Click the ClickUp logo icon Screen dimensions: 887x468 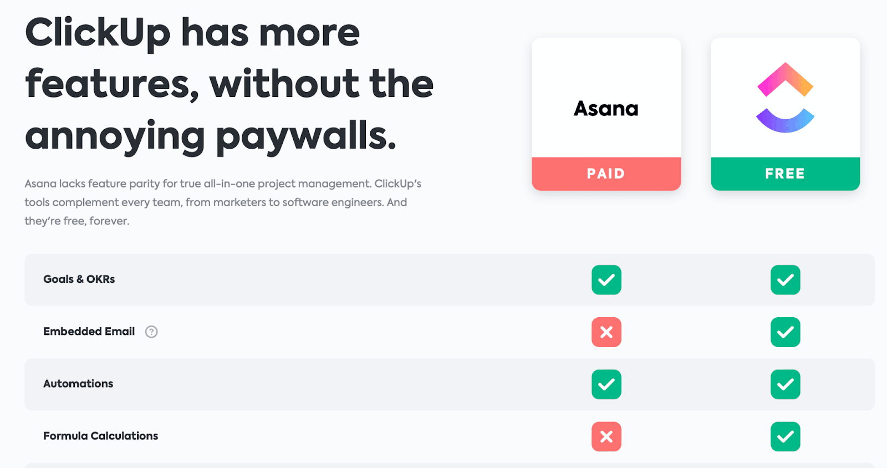785,98
